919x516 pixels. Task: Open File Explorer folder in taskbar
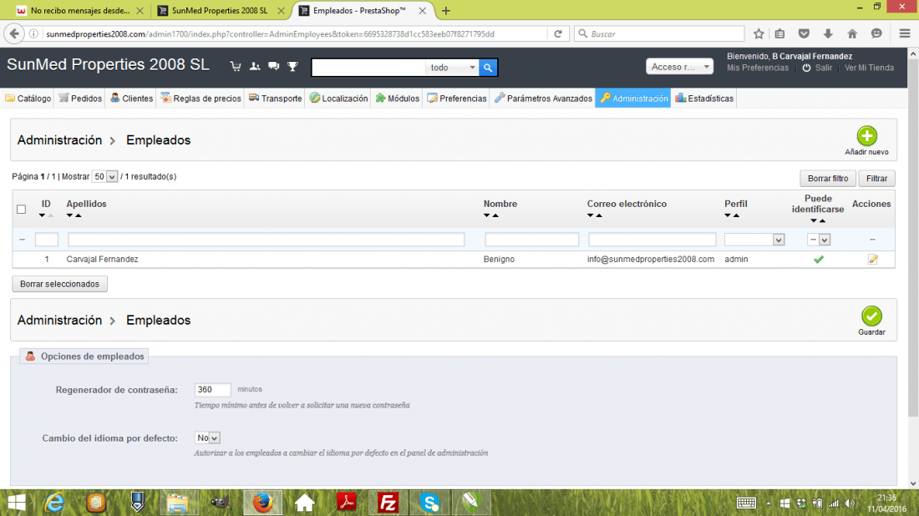pos(178,503)
